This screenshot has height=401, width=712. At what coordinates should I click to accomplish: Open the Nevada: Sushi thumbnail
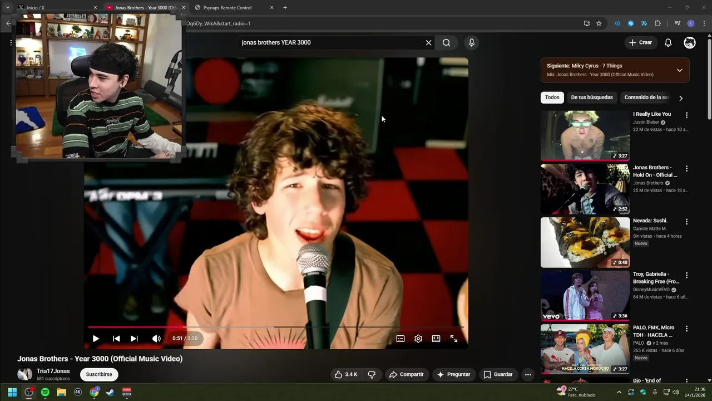click(585, 242)
